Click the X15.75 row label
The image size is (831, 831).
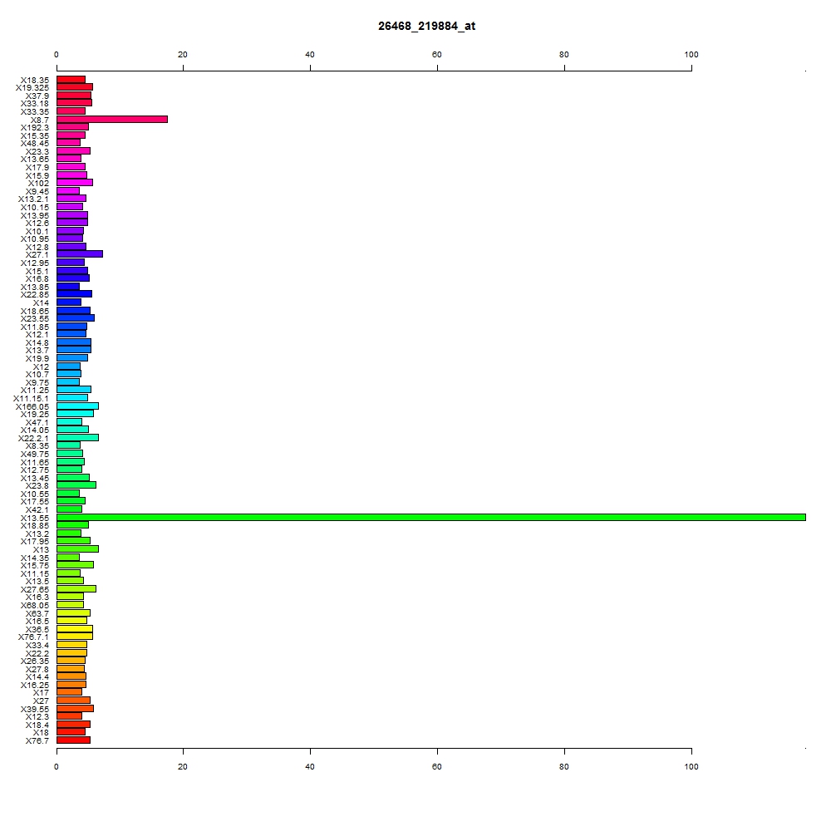pos(35,565)
